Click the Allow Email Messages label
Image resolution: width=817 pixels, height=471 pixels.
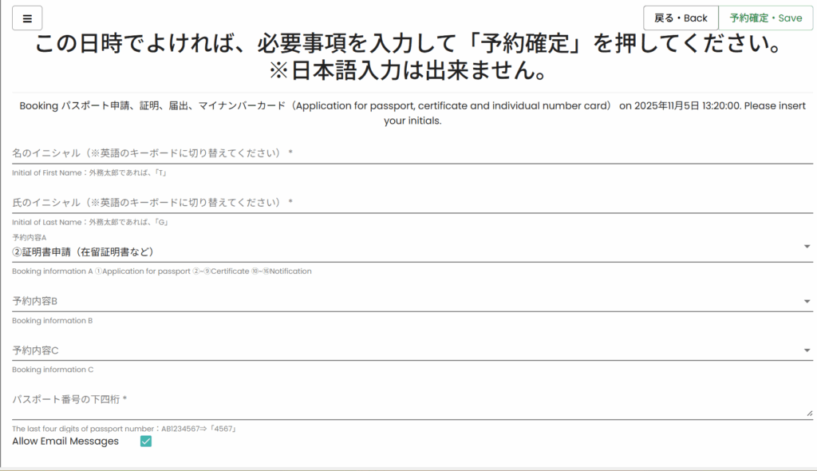pyautogui.click(x=65, y=441)
